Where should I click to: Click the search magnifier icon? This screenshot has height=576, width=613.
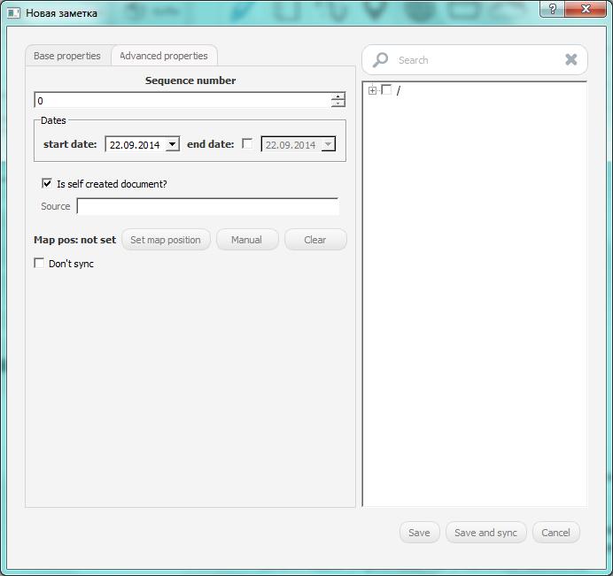click(x=380, y=60)
